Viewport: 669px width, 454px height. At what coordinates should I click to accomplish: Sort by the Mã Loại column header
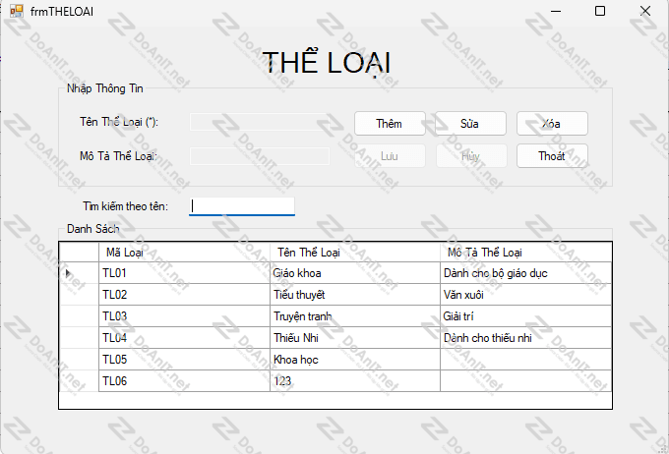coord(184,253)
